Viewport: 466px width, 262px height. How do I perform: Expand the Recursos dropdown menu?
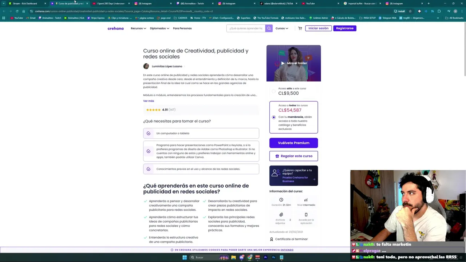click(x=138, y=28)
